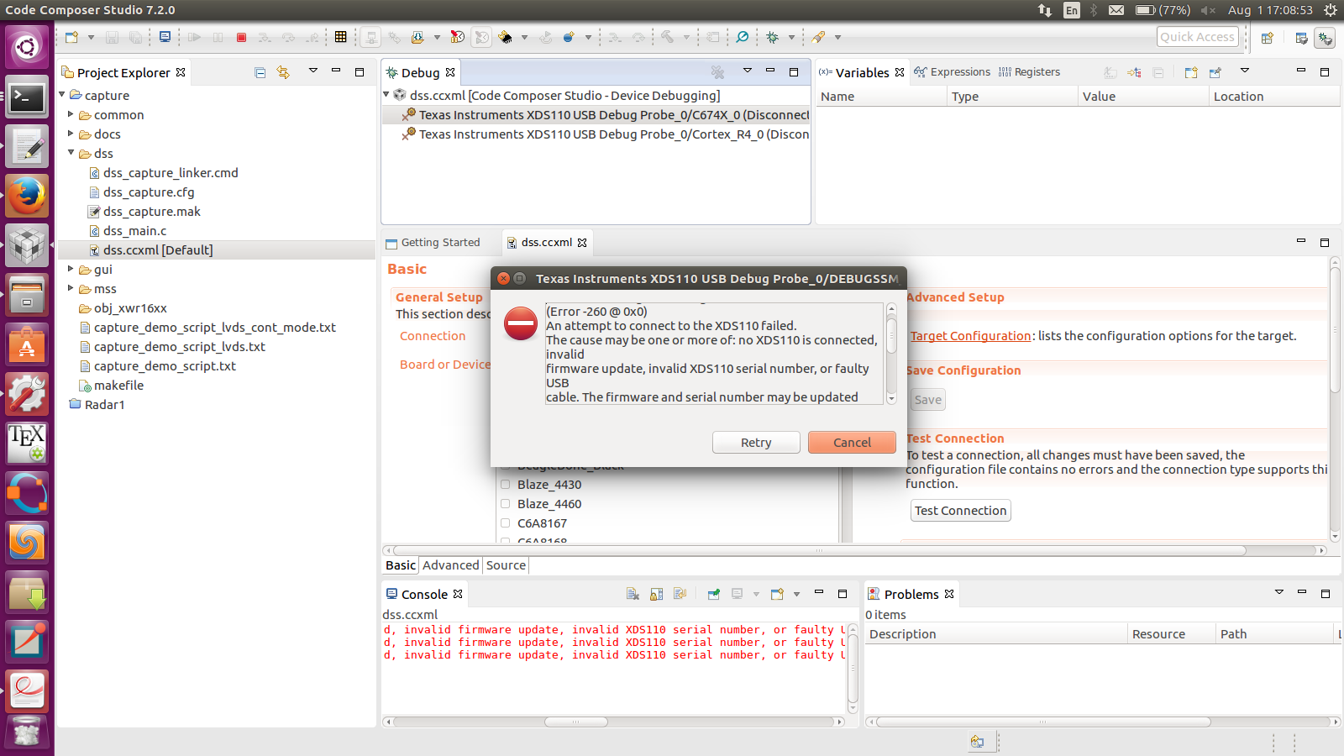Screen dimensions: 1344x756
Task: Click the Open Perspective icon
Action: click(1268, 37)
